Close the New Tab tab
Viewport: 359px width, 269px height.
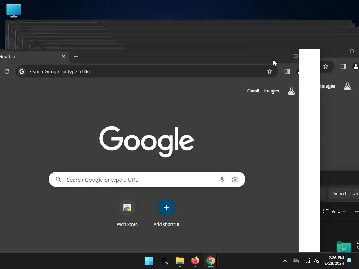(x=63, y=56)
